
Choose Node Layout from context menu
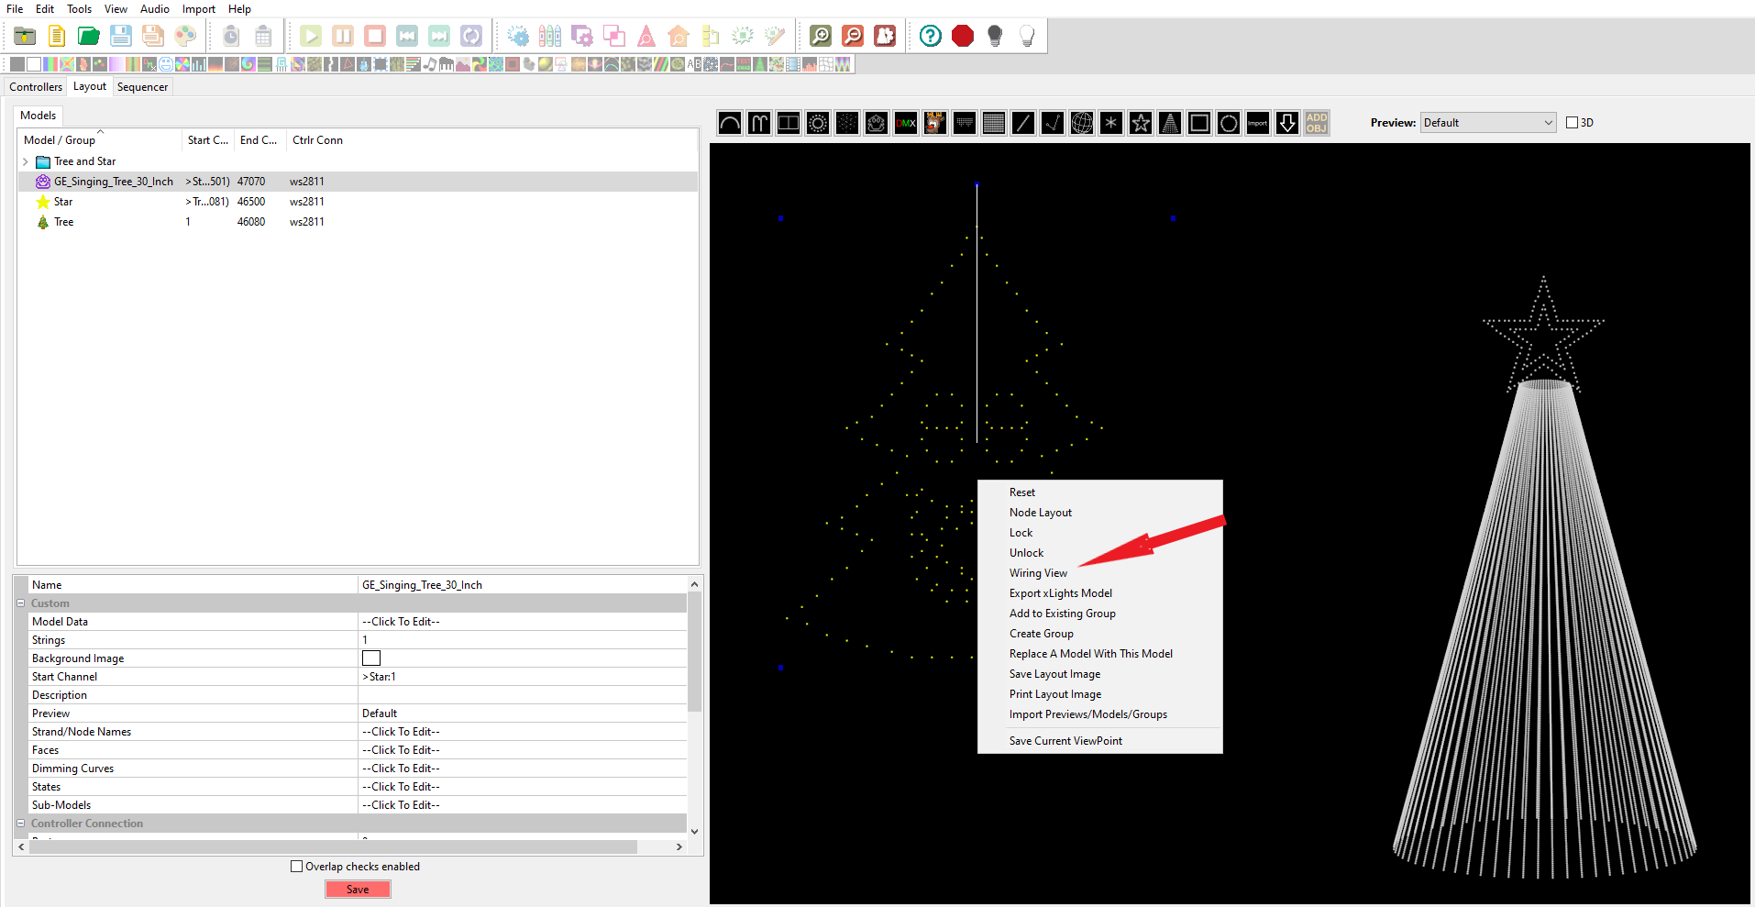click(x=1041, y=513)
